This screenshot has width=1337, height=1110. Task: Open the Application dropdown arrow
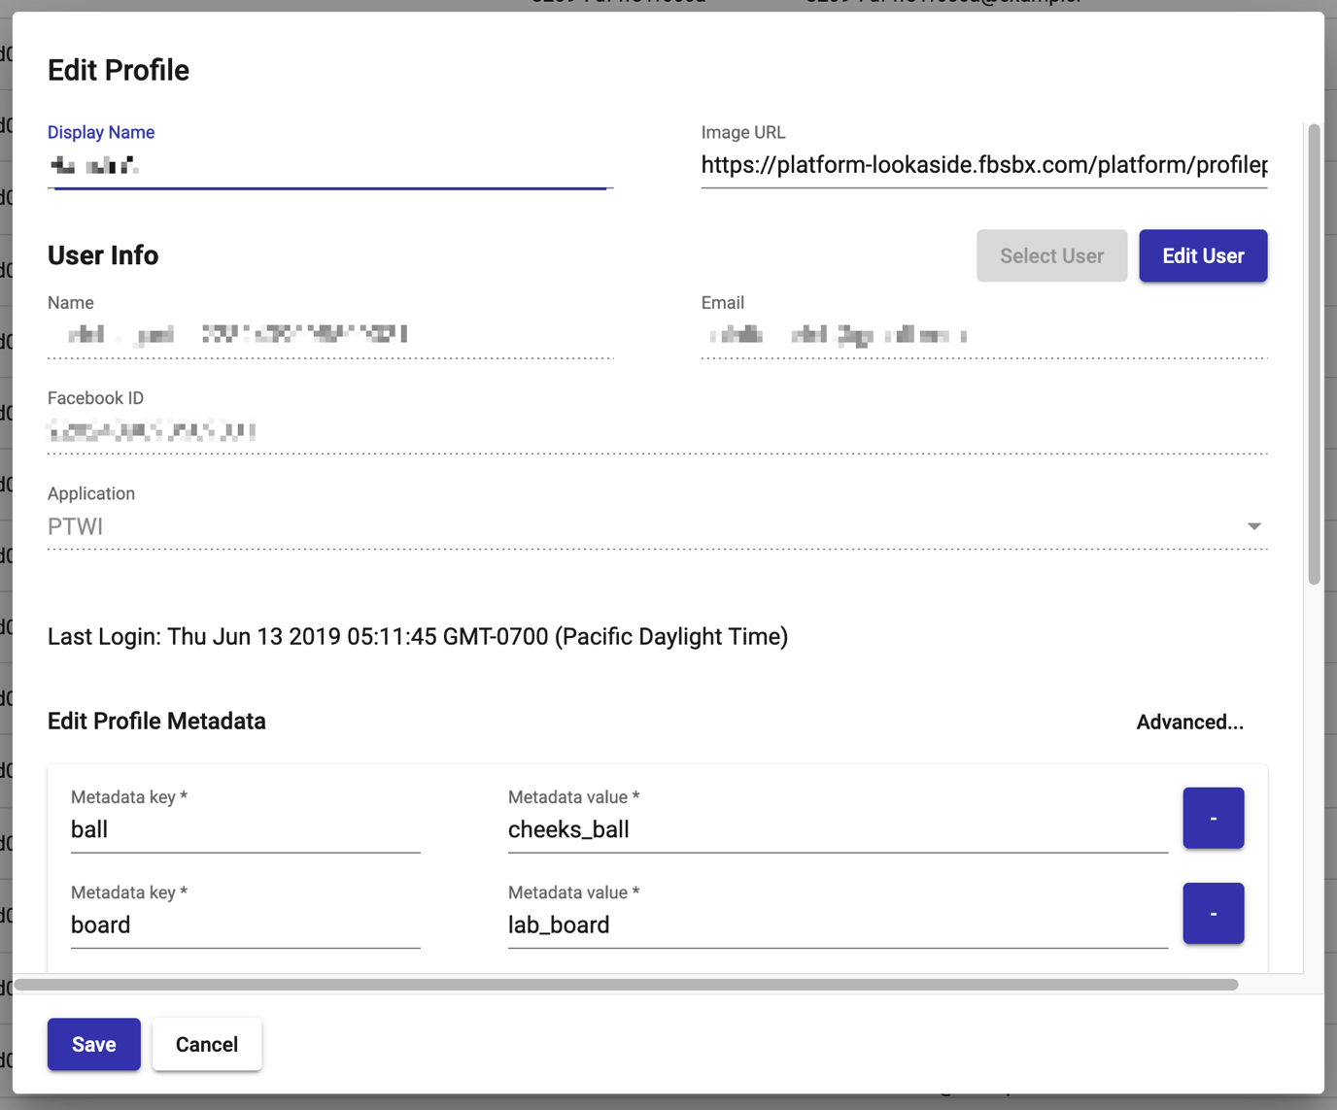click(1254, 525)
